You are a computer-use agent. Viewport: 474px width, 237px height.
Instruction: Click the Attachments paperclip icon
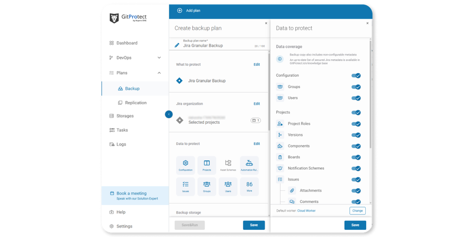pos(292,191)
